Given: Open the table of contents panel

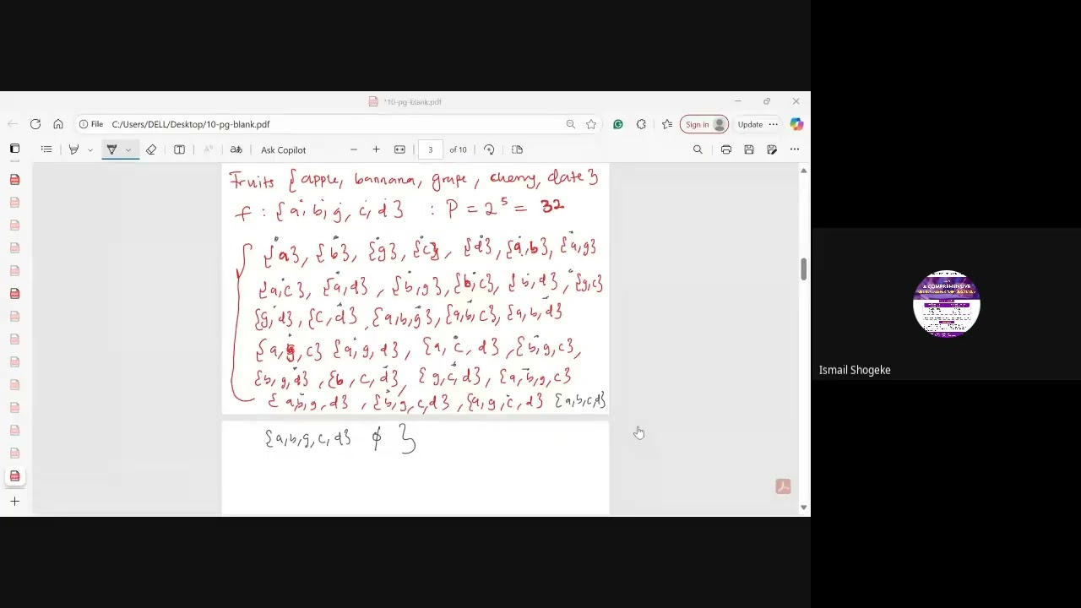Looking at the screenshot, I should tap(46, 149).
